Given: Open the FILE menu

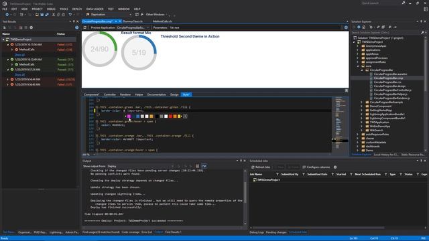Looking at the screenshot, I should [5, 9].
